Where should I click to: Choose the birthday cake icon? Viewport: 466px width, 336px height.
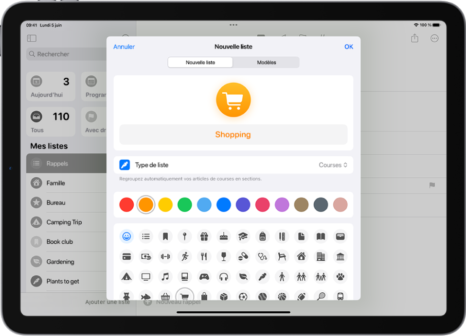click(223, 236)
